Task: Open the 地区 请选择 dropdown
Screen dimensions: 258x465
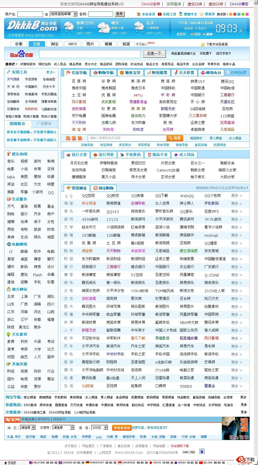Action: tap(28, 428)
